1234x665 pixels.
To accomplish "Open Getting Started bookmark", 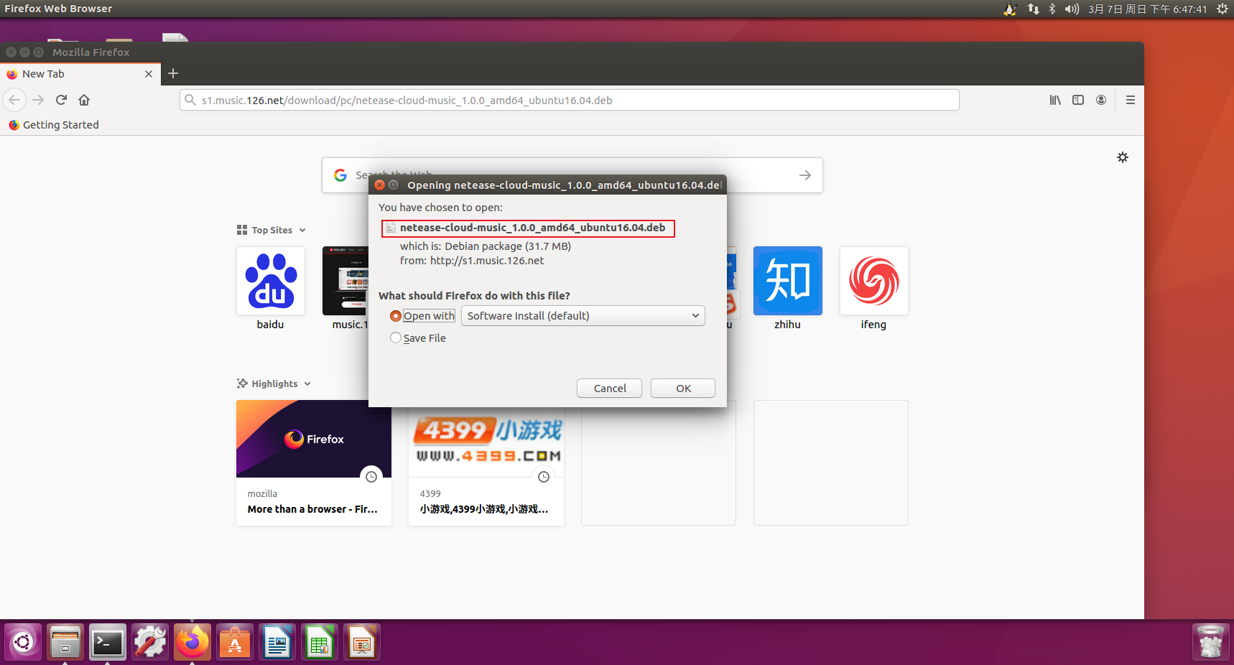I will click(54, 125).
